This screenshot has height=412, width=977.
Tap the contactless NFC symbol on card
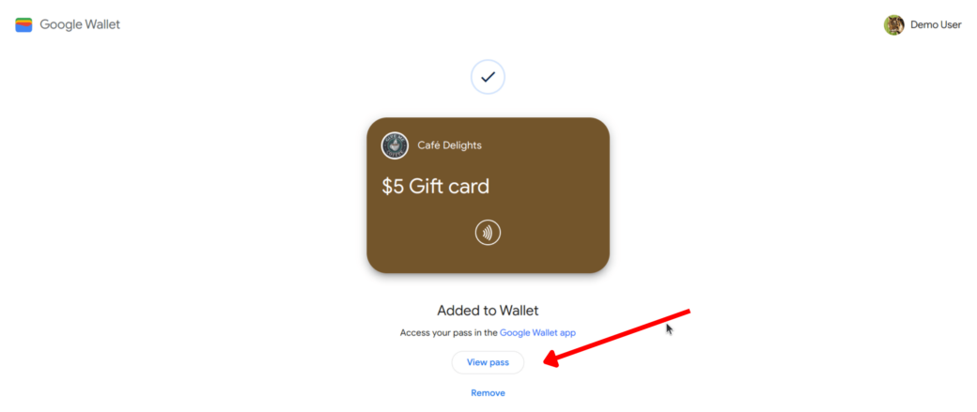point(488,233)
